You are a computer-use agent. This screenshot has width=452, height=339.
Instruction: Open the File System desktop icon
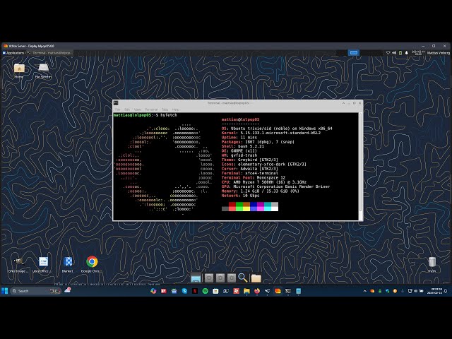(43, 71)
